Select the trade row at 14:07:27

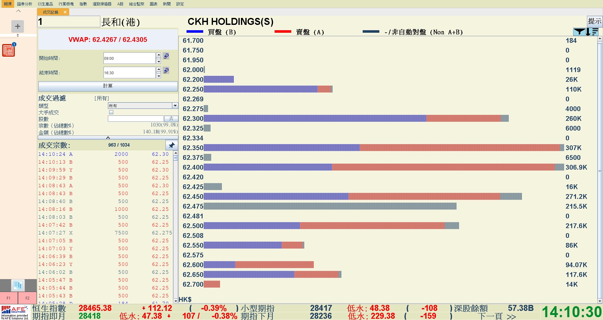click(x=105, y=233)
